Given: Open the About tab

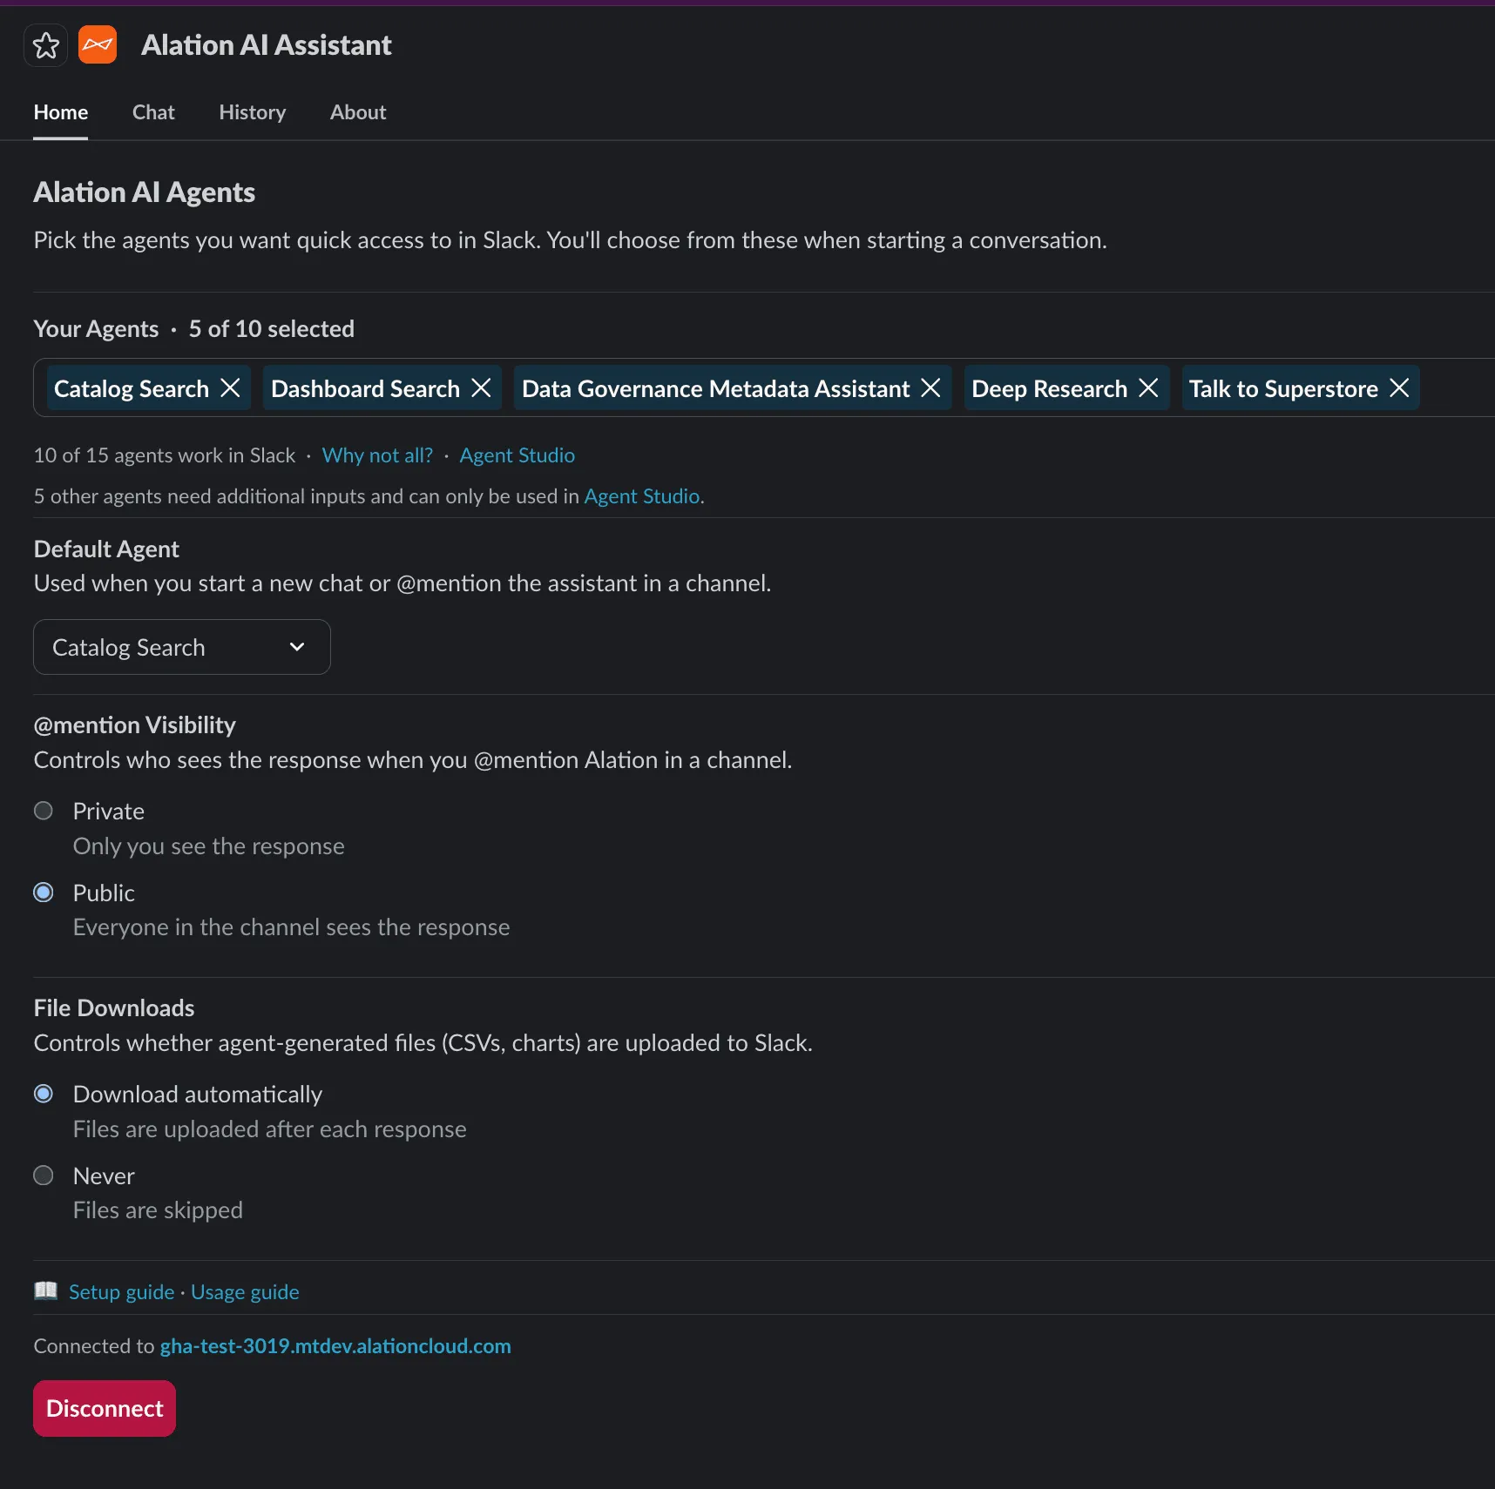Looking at the screenshot, I should (357, 111).
